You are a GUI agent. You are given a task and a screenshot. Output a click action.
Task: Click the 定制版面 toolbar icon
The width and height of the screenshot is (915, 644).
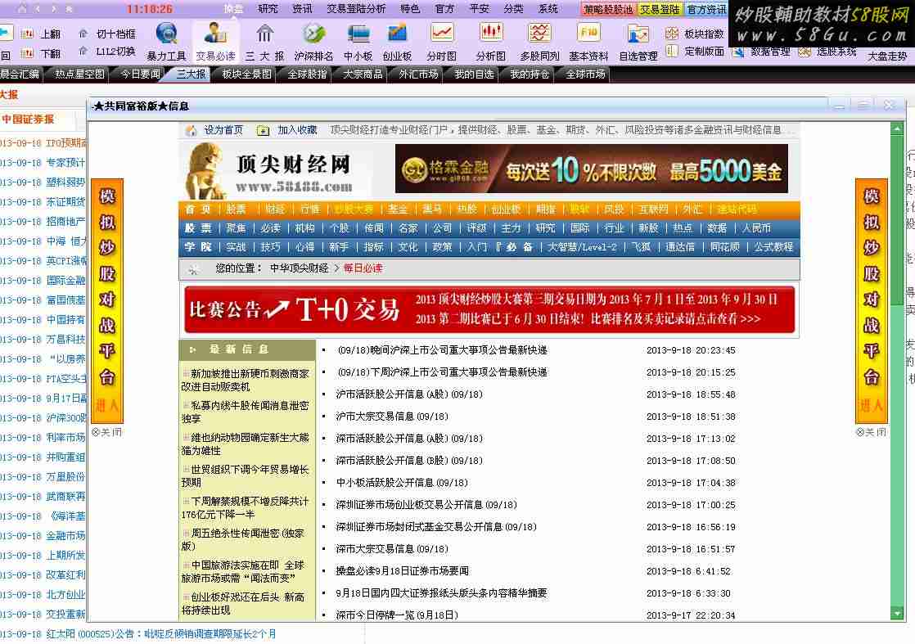(672, 52)
